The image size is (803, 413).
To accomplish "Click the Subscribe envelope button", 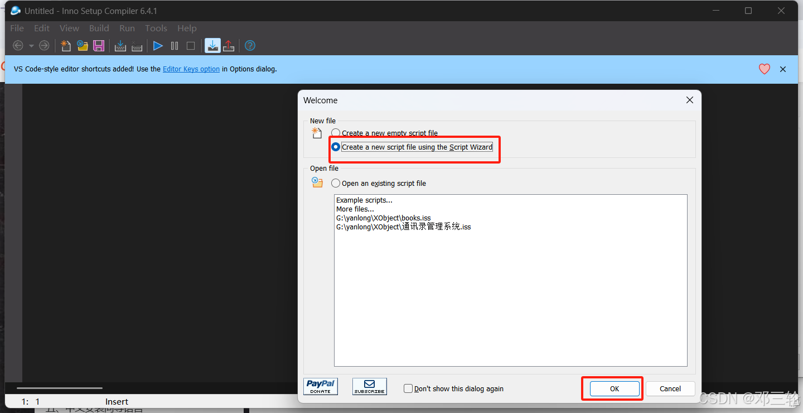I will [x=370, y=386].
